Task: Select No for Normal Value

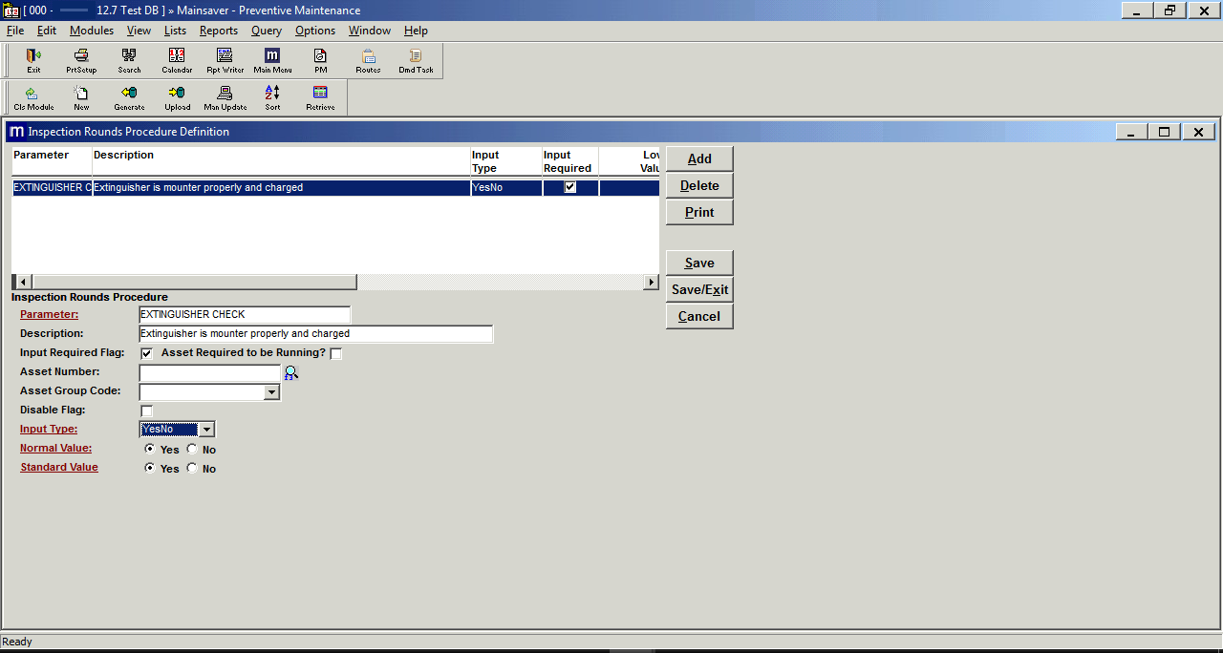Action: point(192,449)
